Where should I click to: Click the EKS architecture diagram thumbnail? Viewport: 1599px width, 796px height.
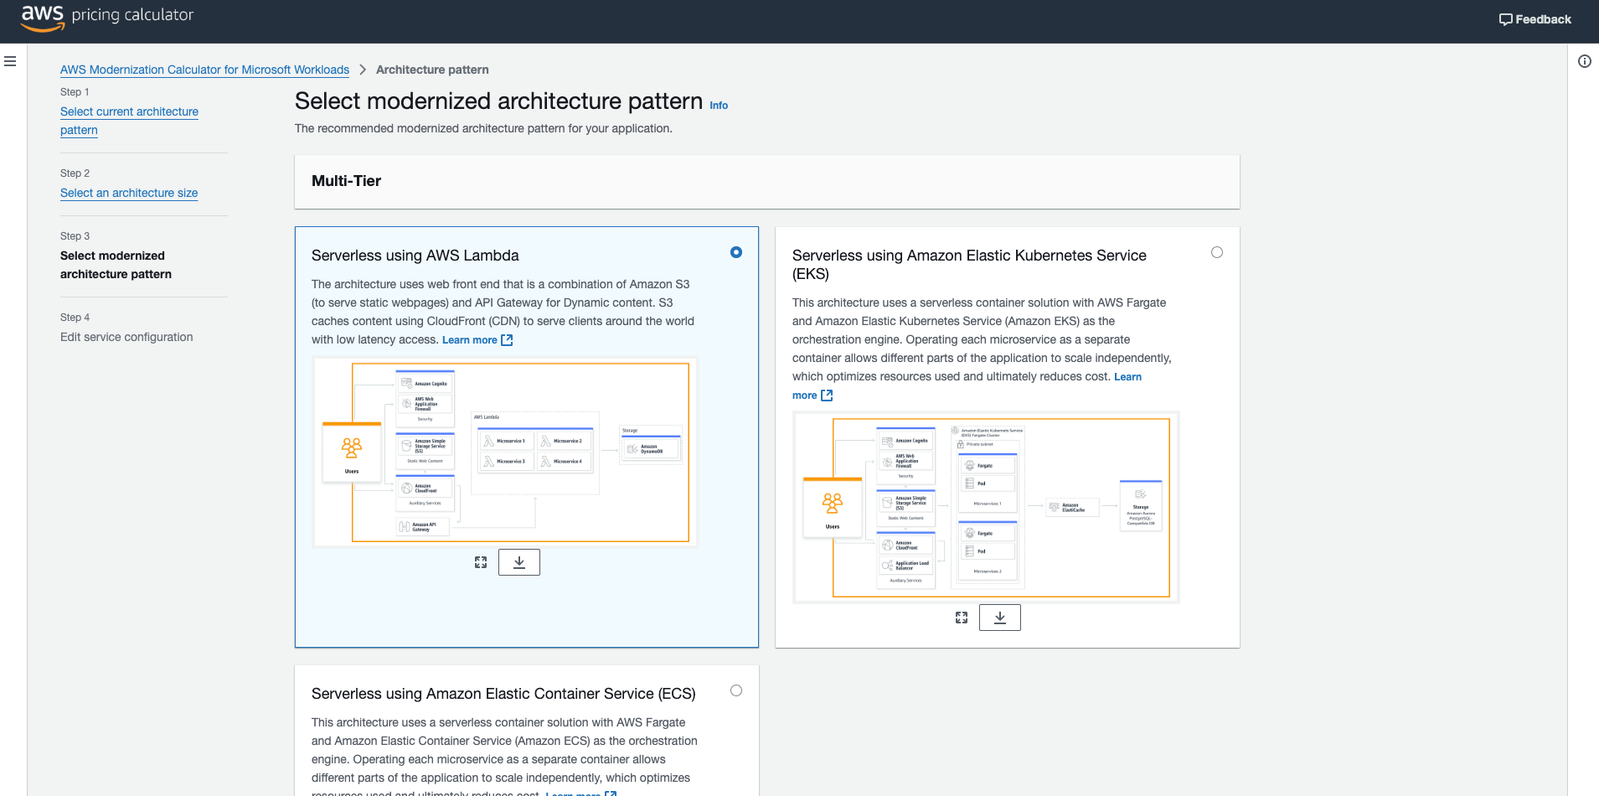click(986, 507)
